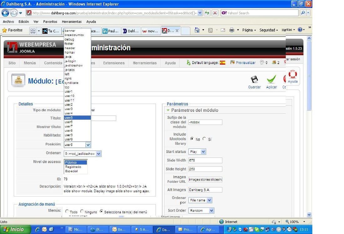Click the Read mail icon

(223, 30)
